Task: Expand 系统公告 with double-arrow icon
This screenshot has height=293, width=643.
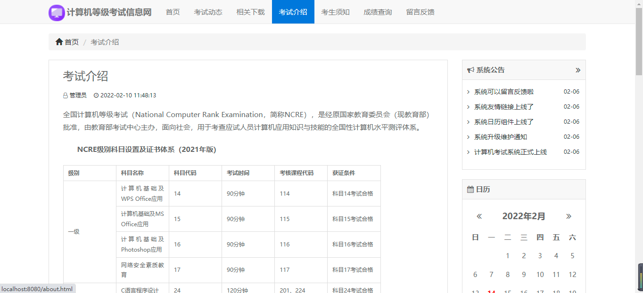Action: tap(578, 70)
